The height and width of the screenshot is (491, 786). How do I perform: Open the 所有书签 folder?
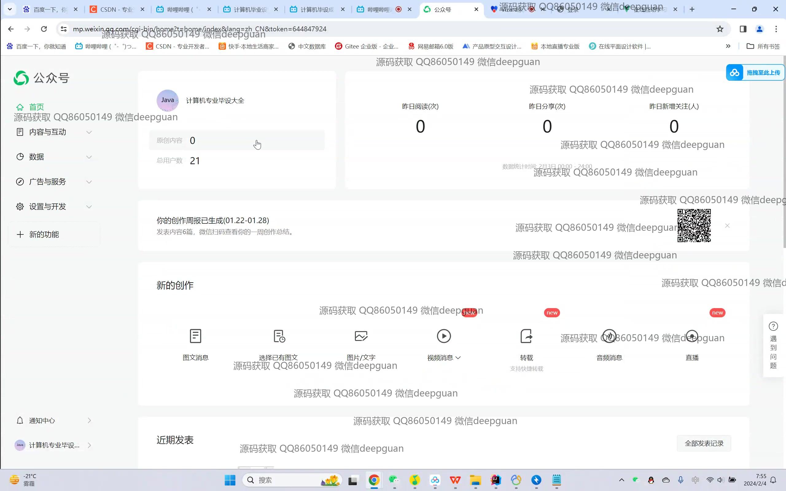click(x=763, y=46)
